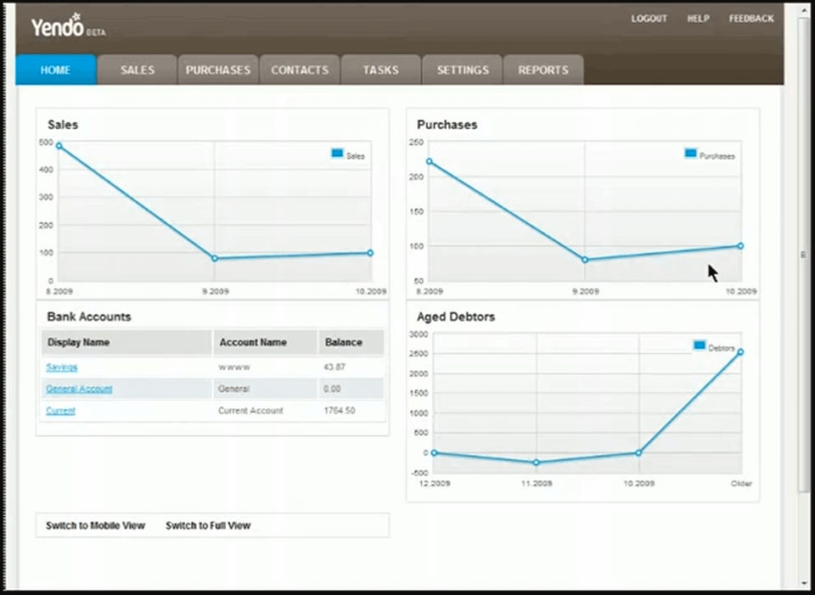Open the General Account link

pyautogui.click(x=79, y=389)
